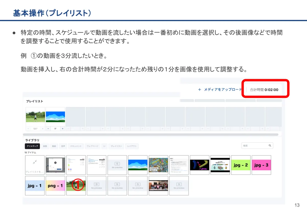Select the last No preview tile after group photo
The height and width of the screenshot is (217, 307).
click(x=179, y=186)
